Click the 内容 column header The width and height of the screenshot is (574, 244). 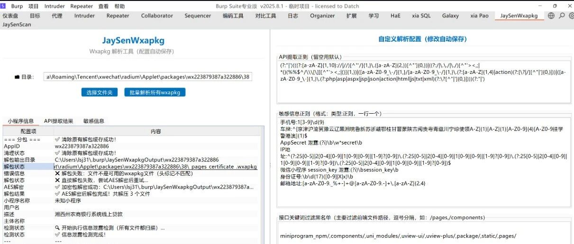click(155, 131)
